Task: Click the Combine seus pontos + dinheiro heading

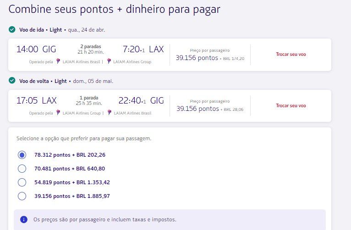Action: [x=114, y=10]
